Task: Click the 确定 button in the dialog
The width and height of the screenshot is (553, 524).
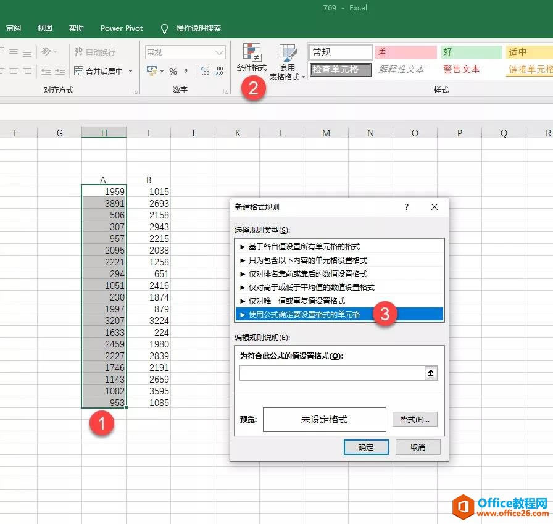Action: point(366,447)
